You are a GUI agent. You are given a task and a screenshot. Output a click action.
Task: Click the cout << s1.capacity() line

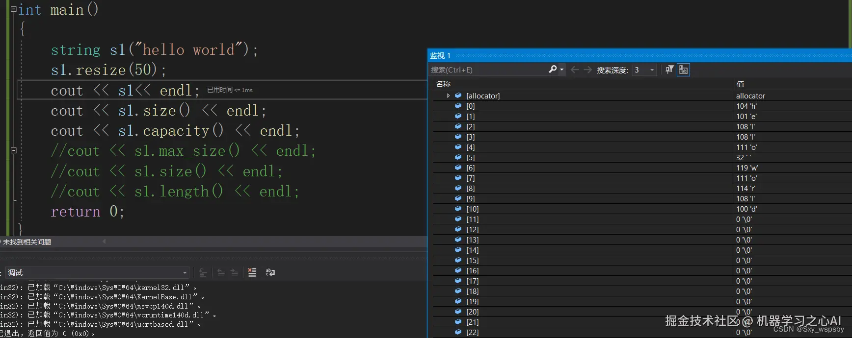[175, 131]
